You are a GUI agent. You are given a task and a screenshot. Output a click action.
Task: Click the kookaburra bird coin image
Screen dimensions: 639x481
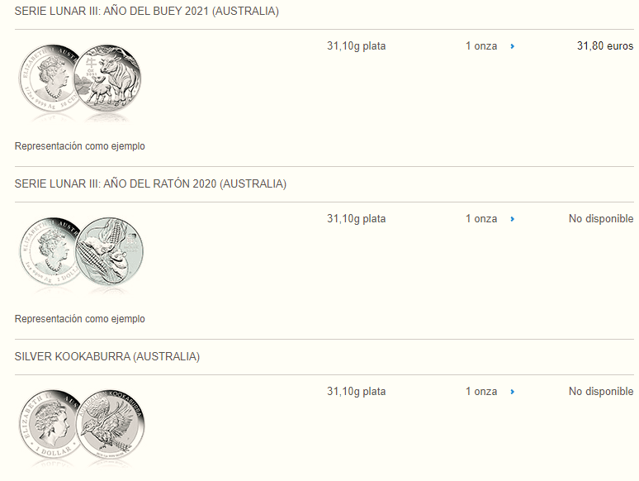[x=111, y=424]
